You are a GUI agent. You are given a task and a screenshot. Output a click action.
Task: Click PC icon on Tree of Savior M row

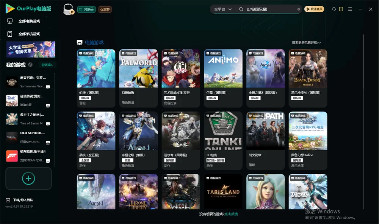coord(48,124)
